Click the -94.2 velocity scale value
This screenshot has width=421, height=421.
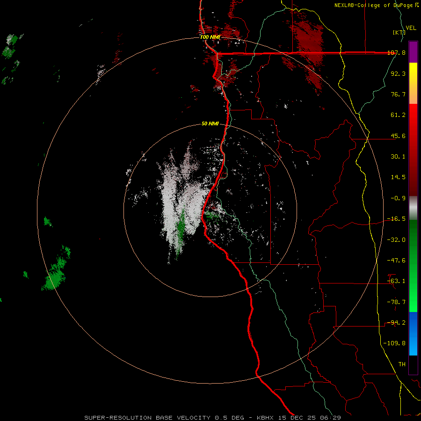pos(396,323)
